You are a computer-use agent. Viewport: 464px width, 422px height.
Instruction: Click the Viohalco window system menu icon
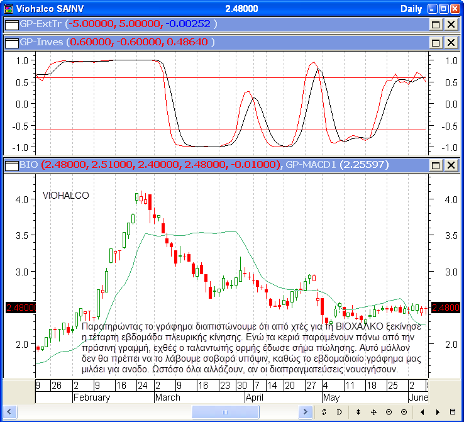pyautogui.click(x=9, y=9)
